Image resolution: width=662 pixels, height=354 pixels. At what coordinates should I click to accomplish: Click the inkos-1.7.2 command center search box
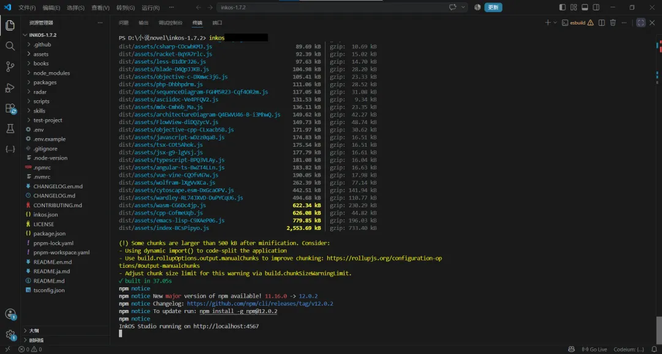342,7
